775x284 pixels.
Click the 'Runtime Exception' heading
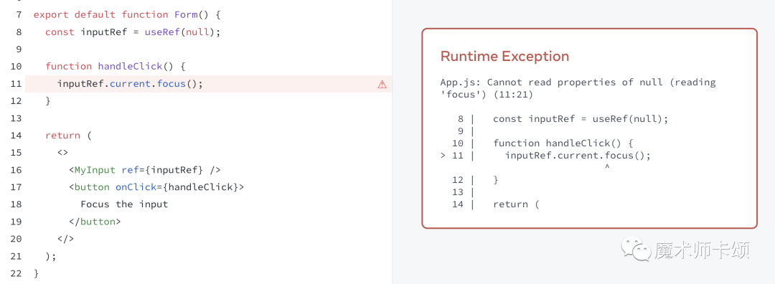504,57
